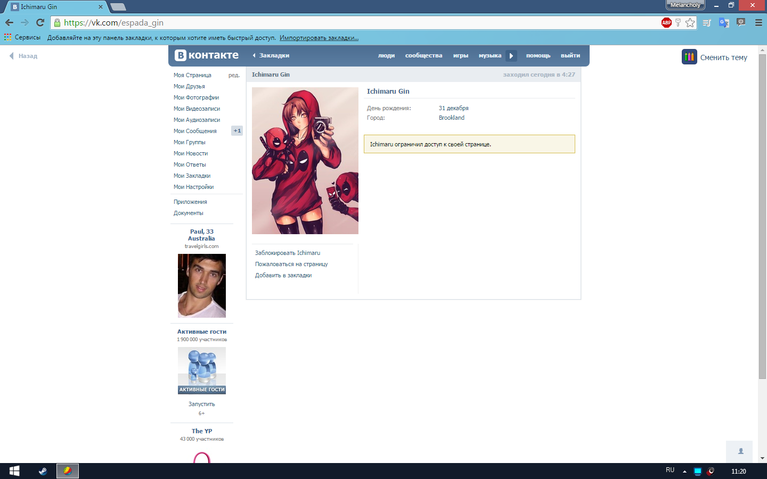Open Мои Друзья
The image size is (767, 479).
189,86
